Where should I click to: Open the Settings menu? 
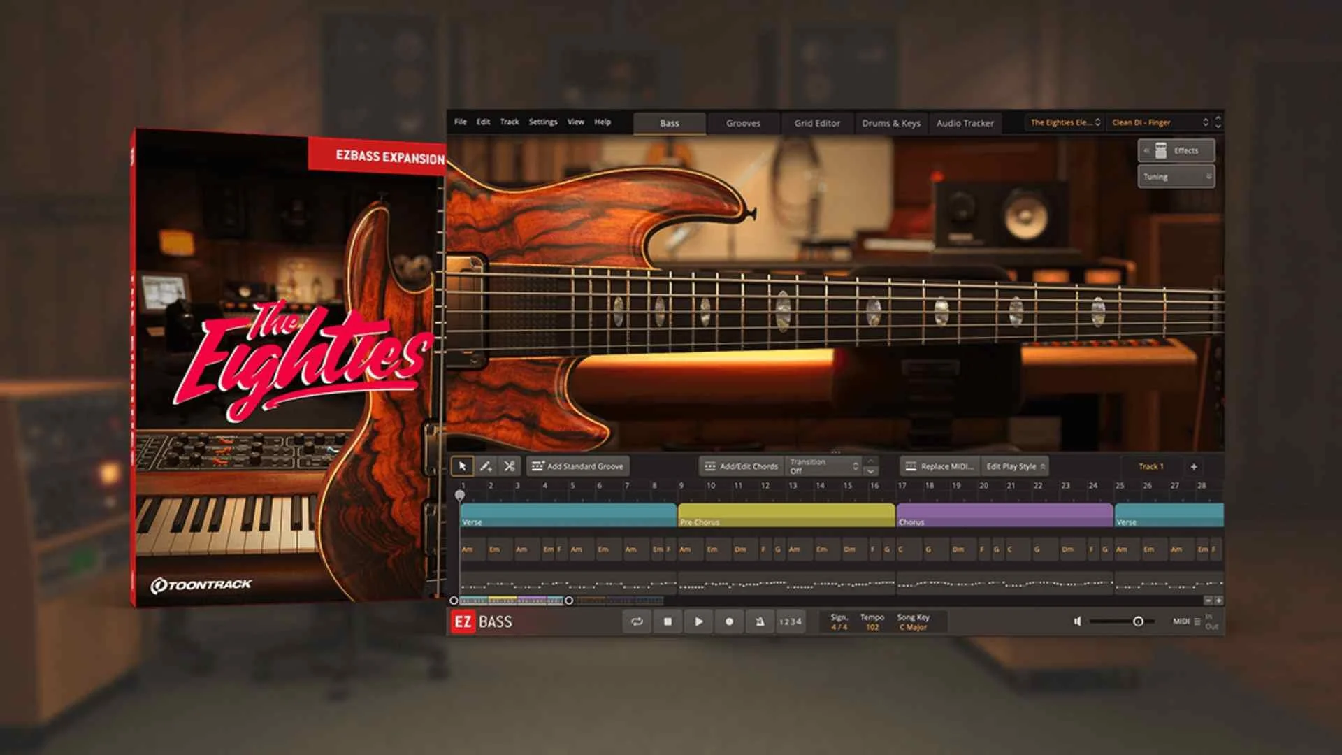coord(543,122)
